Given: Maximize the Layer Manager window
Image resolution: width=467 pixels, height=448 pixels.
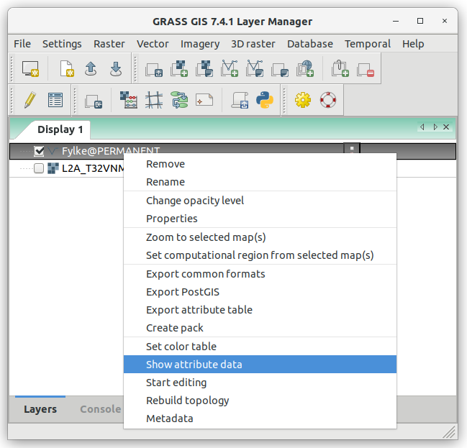Looking at the screenshot, I should pos(420,21).
